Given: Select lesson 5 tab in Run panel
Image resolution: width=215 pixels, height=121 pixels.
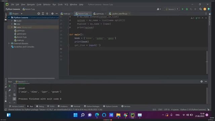Looking at the screenshot, I should coord(21,82).
